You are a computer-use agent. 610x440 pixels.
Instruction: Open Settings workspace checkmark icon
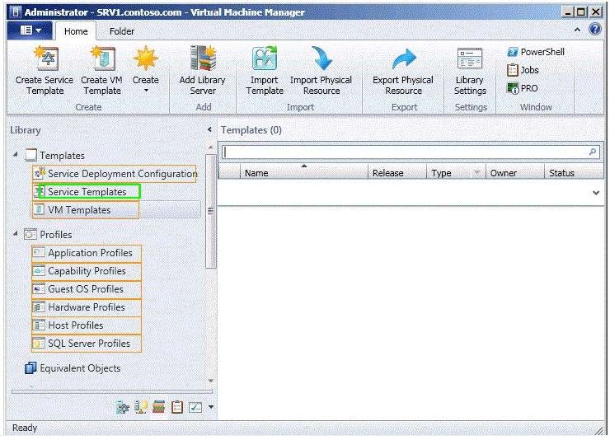[195, 407]
